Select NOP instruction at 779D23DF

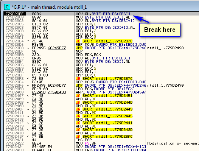point(79,51)
